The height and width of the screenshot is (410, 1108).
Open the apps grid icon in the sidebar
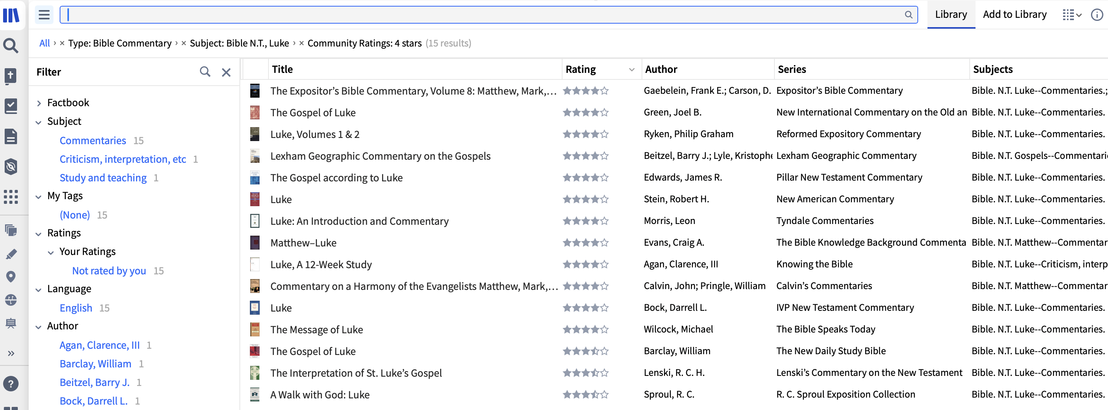(x=11, y=196)
